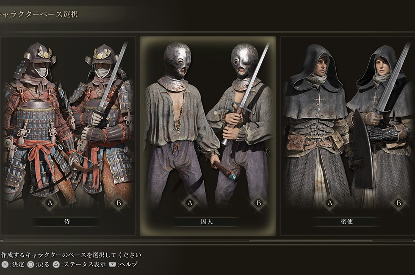Open the samurai character card

68,136
